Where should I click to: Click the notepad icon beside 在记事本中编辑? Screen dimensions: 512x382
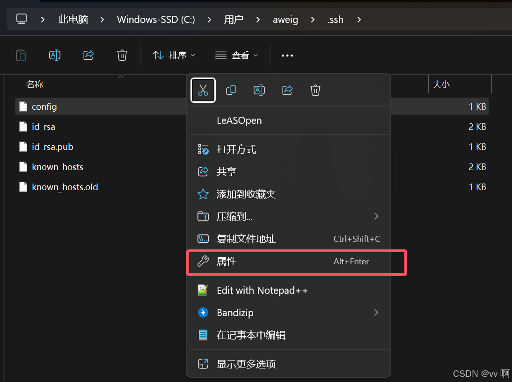203,335
